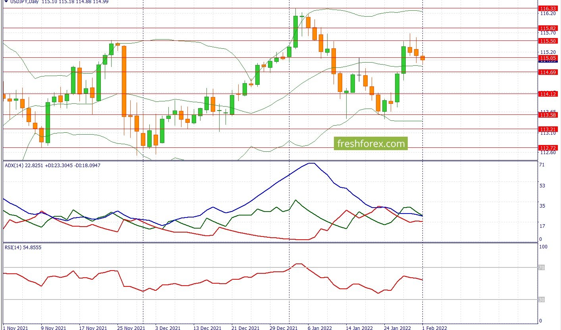Select the RSI(14) 54.8555 indicator label
Image resolution: width=561 pixels, height=330 pixels.
pyautogui.click(x=23, y=247)
